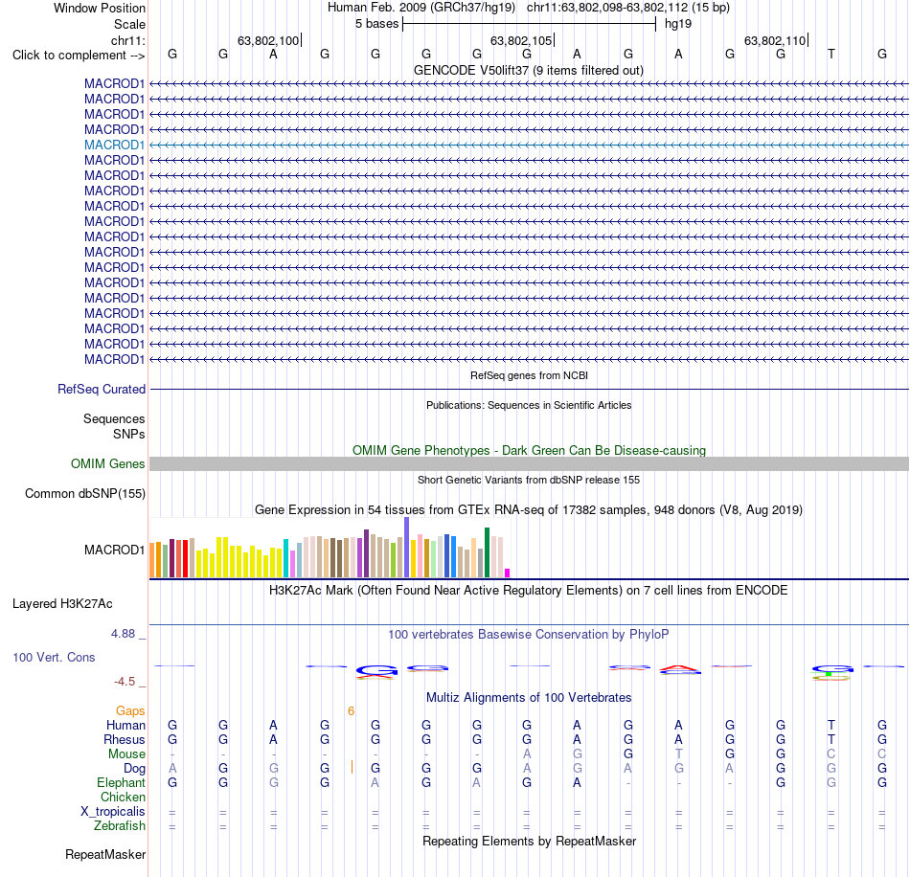The image size is (910, 877).
Task: Click the orange '6' in the Gaps row
Action: [351, 711]
